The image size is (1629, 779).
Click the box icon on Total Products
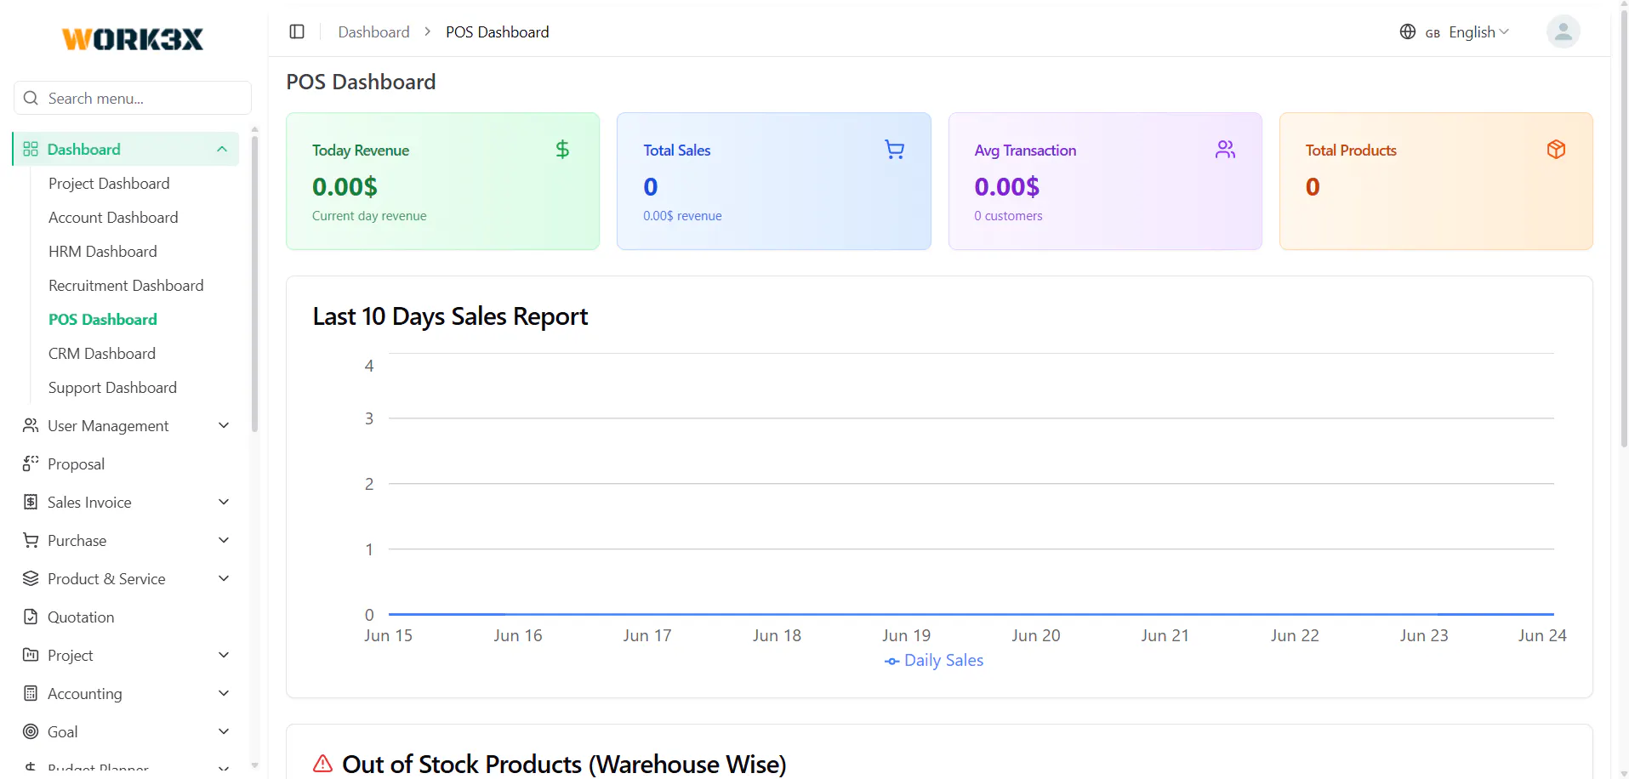tap(1556, 150)
